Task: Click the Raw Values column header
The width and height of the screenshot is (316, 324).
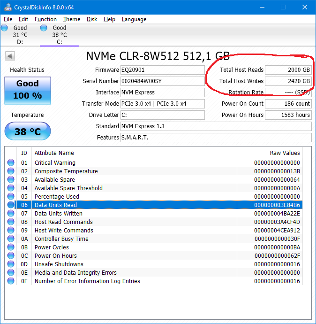Action: [x=285, y=153]
